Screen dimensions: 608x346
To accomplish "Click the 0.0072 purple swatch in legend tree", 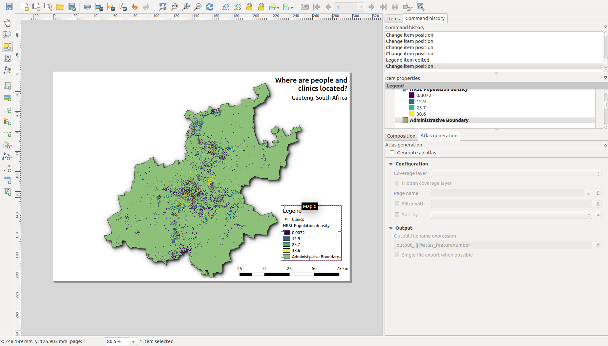I will (x=412, y=95).
